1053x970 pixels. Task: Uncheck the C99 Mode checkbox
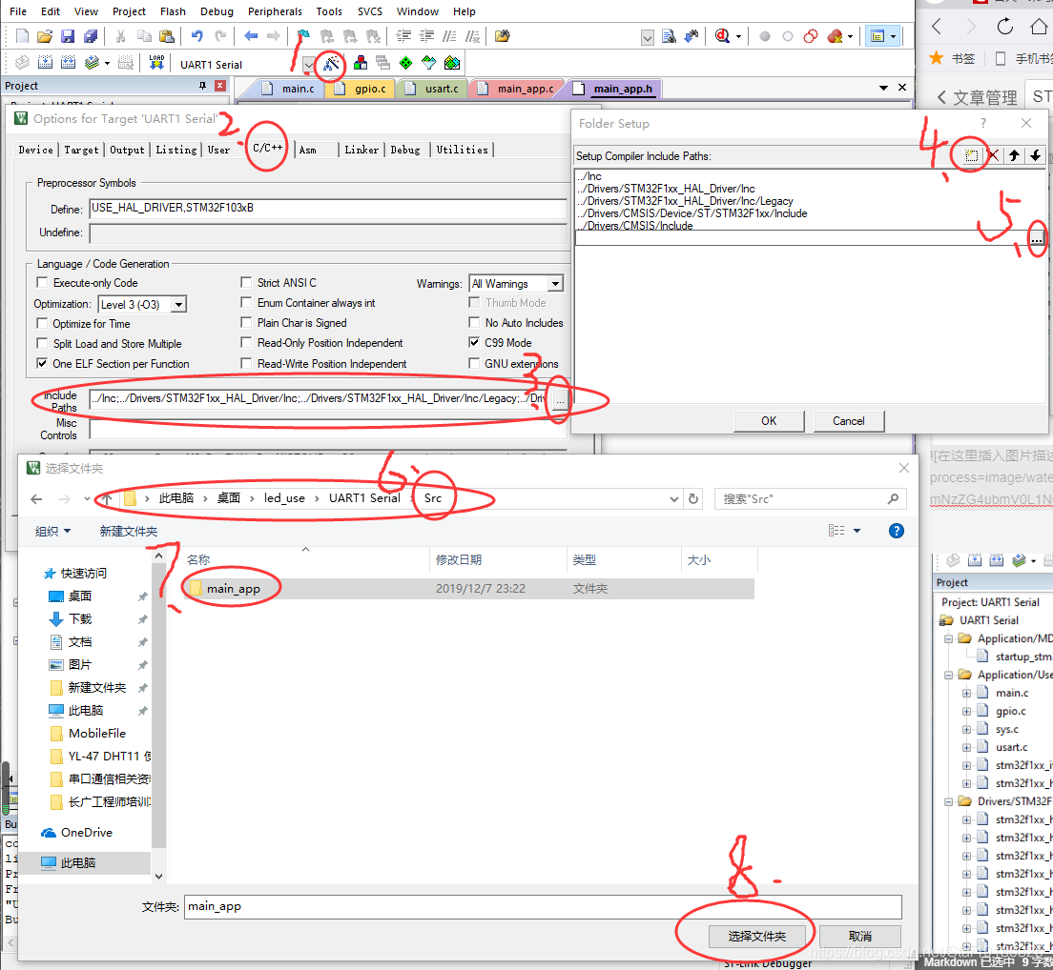click(x=474, y=343)
